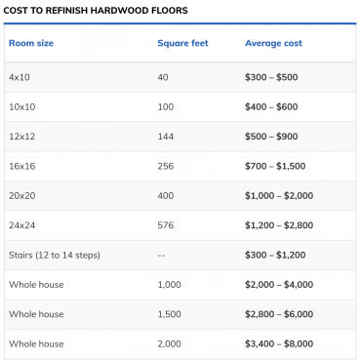Screen dimensions: 361x361
Task: Click the $3,400 – $8,000 cost cell
Action: pyautogui.click(x=279, y=343)
